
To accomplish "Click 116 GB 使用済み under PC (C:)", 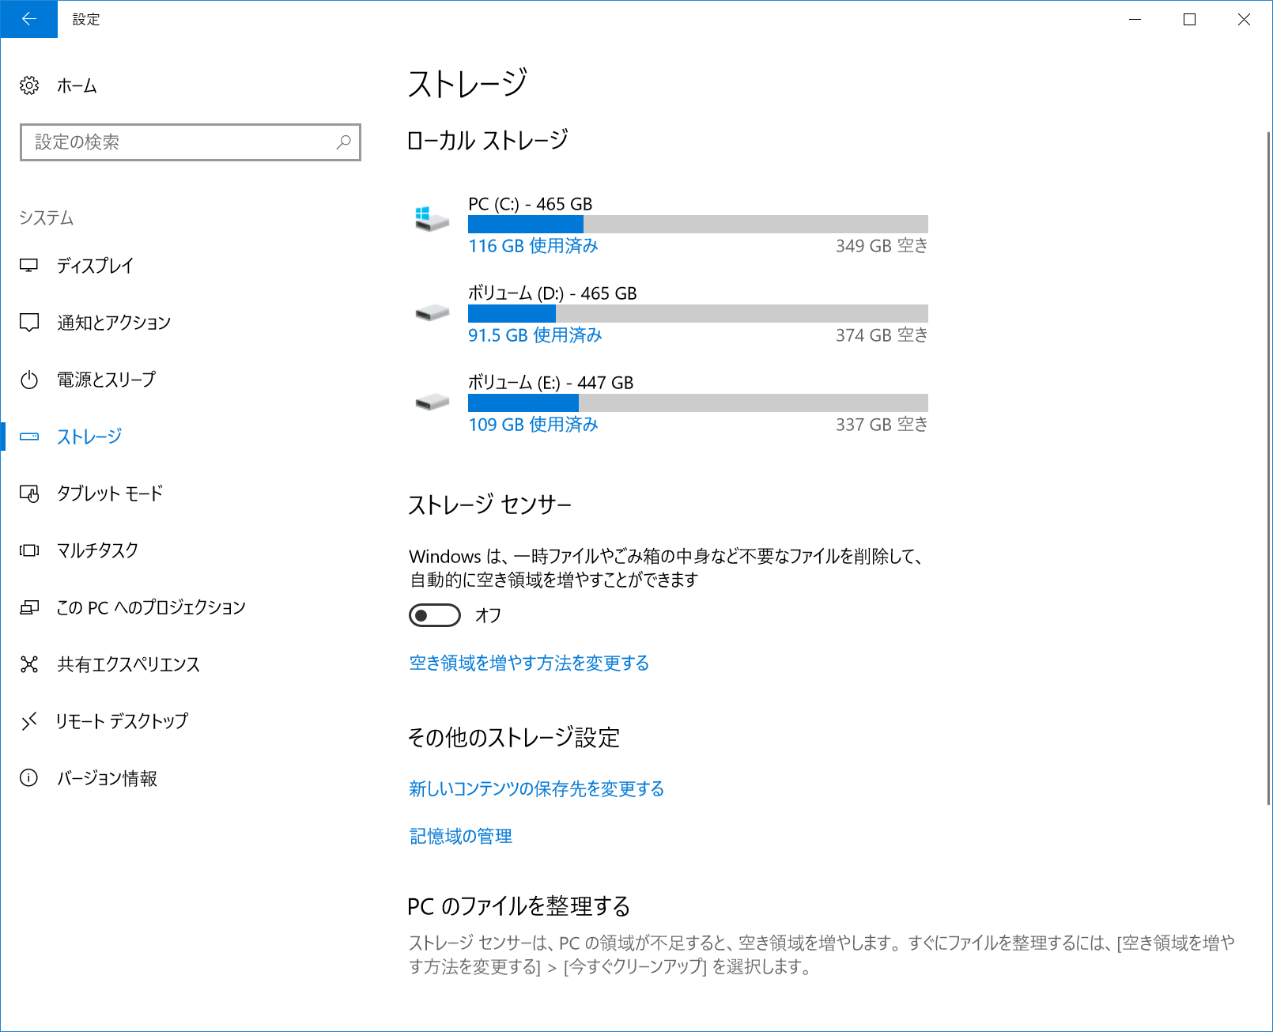I will pyautogui.click(x=533, y=246).
